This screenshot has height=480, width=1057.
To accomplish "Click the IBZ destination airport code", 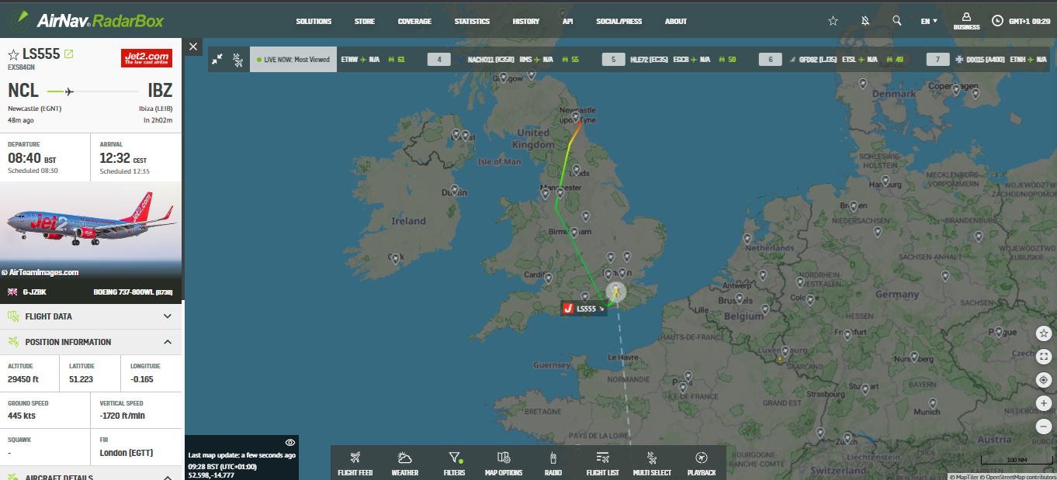I will (160, 91).
